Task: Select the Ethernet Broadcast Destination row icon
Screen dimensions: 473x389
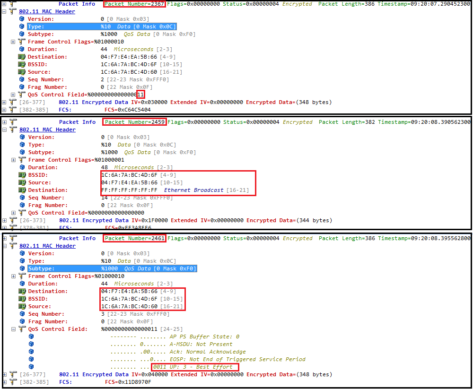Action: coord(22,190)
